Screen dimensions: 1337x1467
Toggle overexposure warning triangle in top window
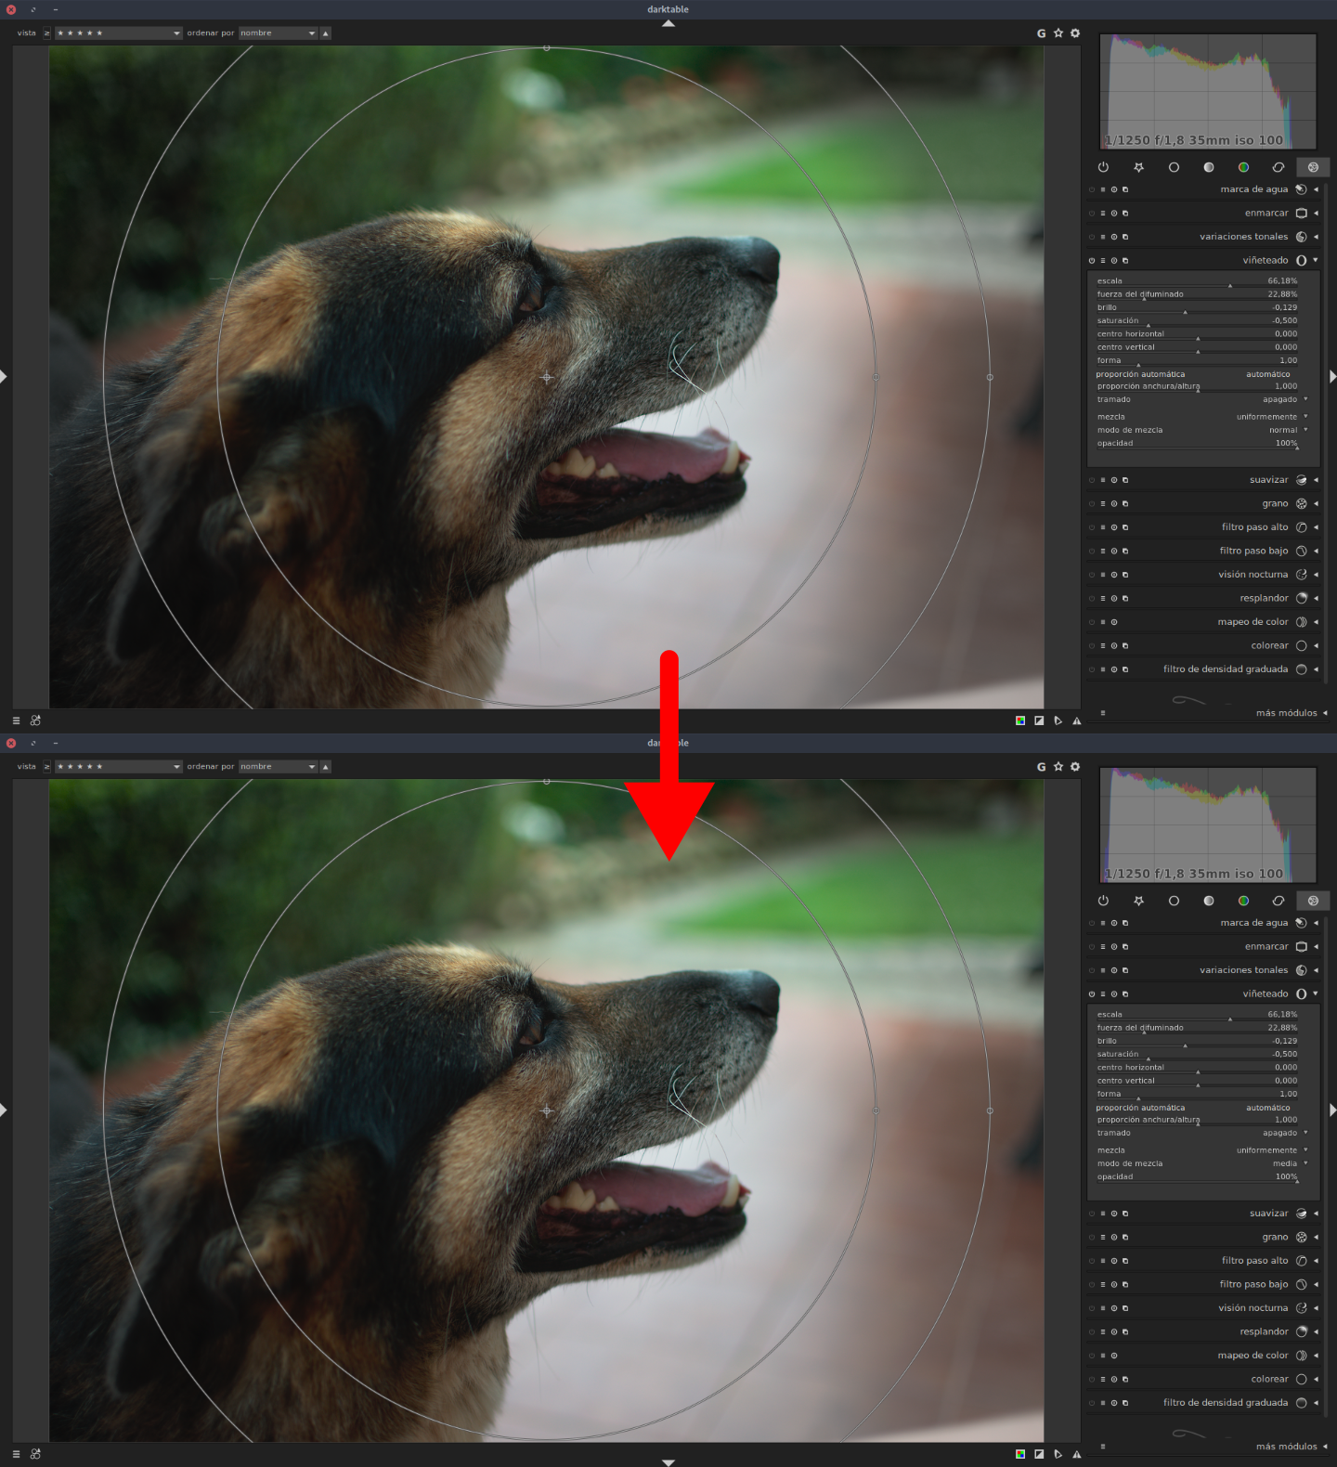click(x=1077, y=721)
